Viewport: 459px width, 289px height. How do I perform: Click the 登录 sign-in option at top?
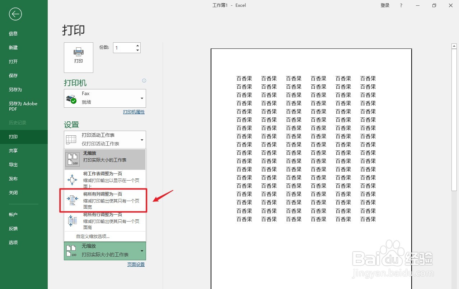385,5
